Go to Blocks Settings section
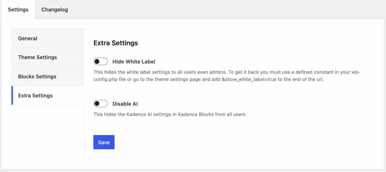The width and height of the screenshot is (386, 172). 47,76
